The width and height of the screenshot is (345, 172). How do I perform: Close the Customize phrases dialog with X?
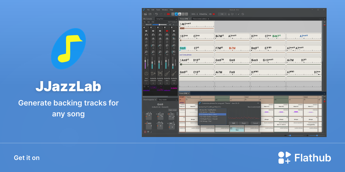[x=258, y=103]
